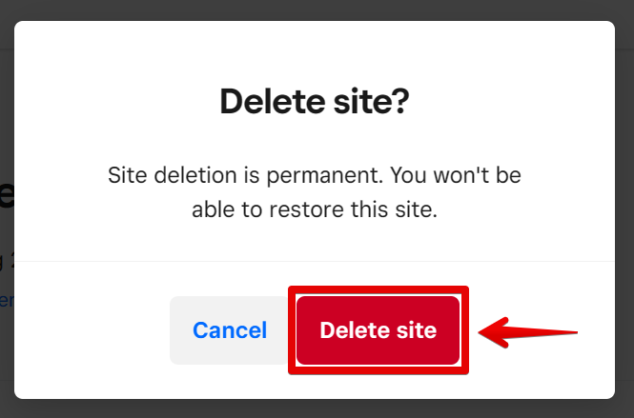Click the partially hidden blue link behind dialog
This screenshot has width=634, height=418.
point(6,300)
